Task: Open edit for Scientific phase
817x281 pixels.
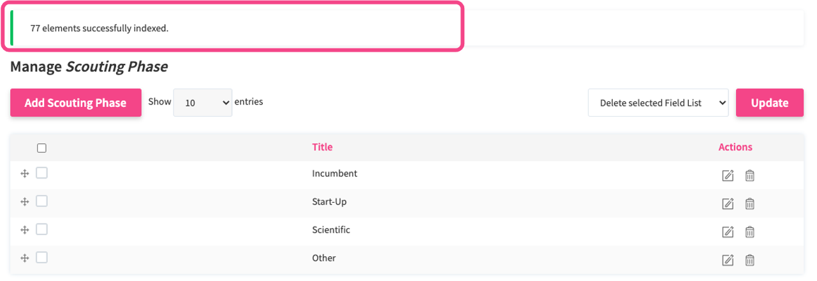Action: pos(728,232)
